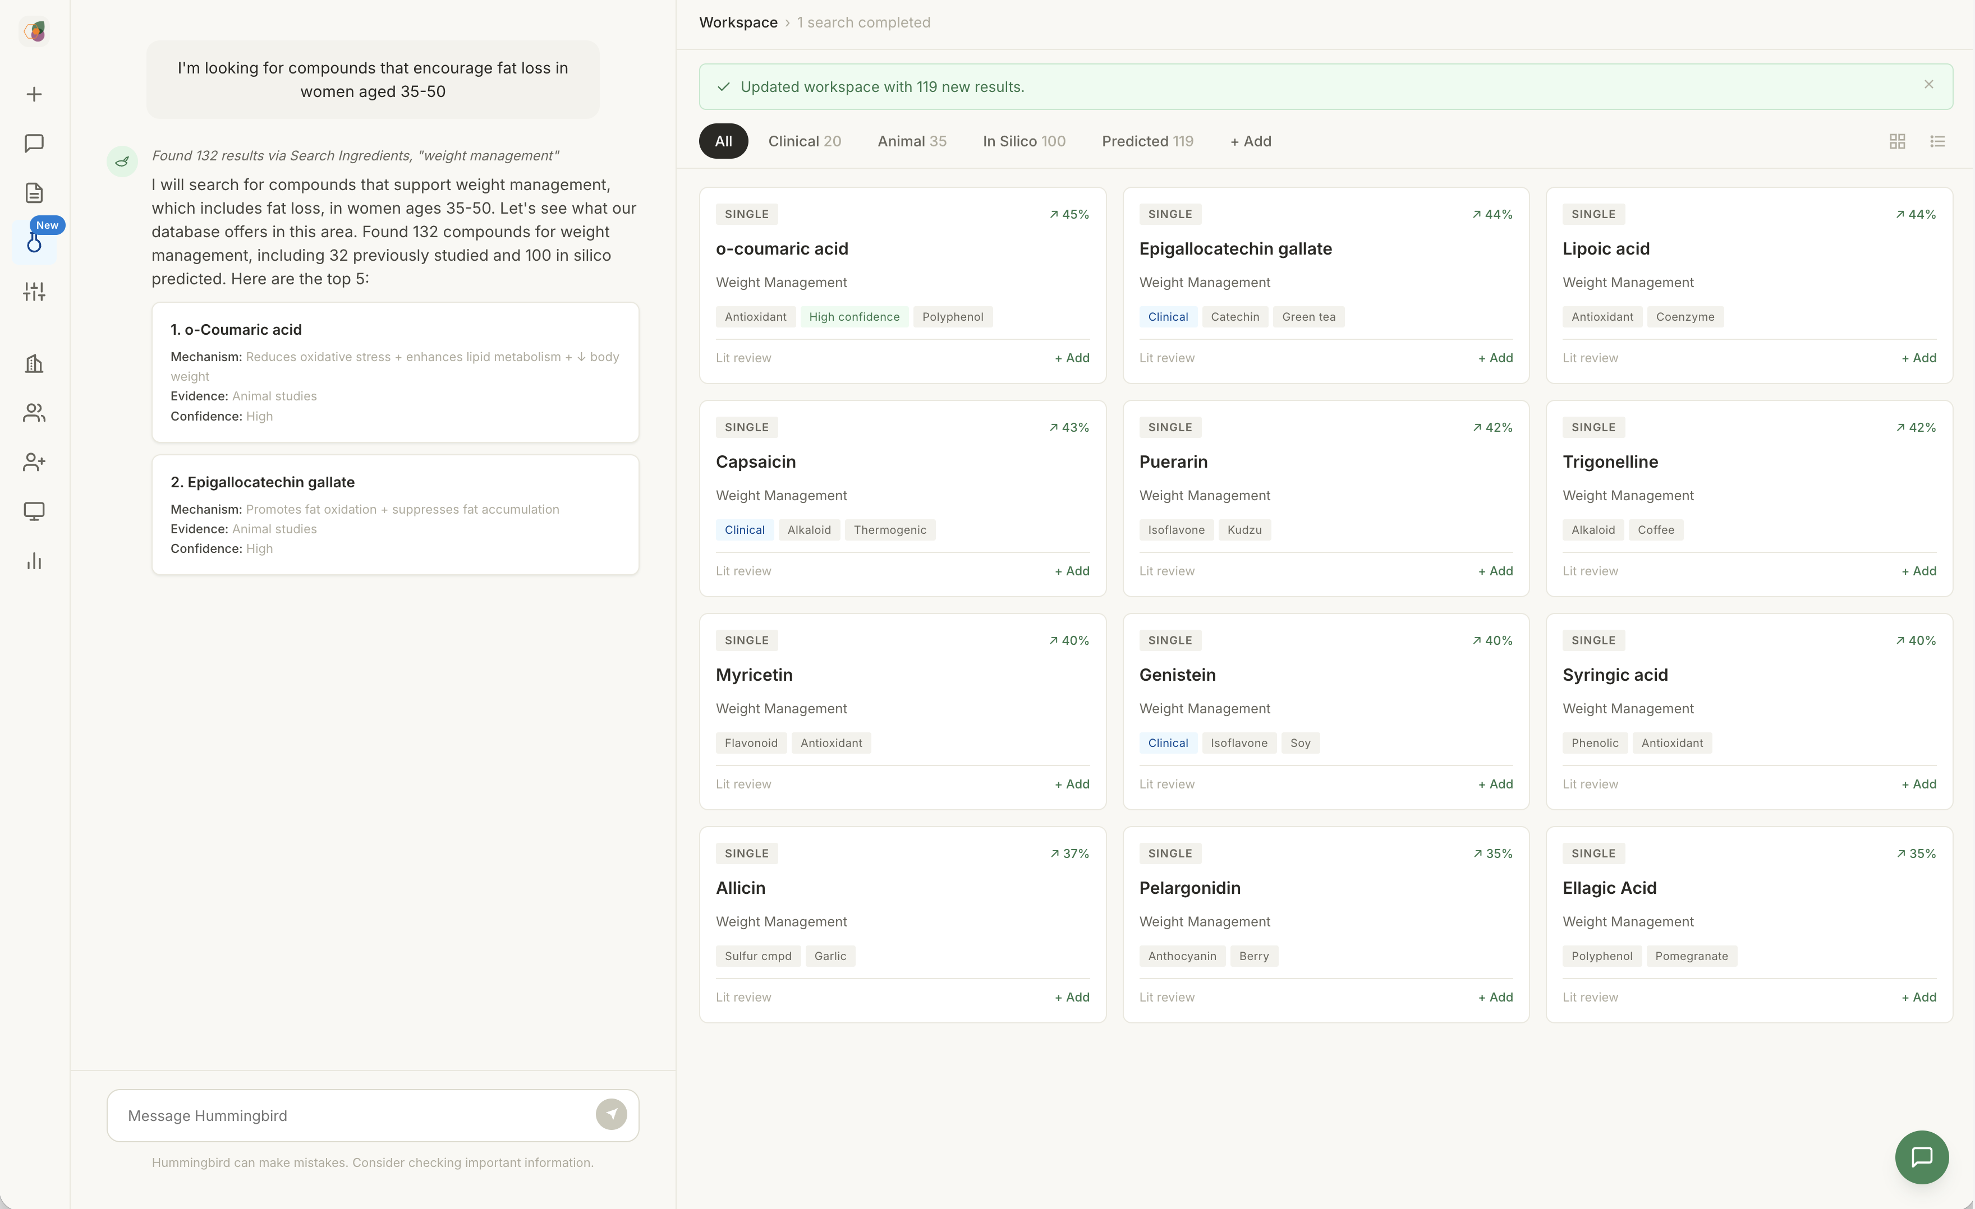1975x1209 pixels.
Task: Click the Green tea tag
Action: pyautogui.click(x=1308, y=317)
